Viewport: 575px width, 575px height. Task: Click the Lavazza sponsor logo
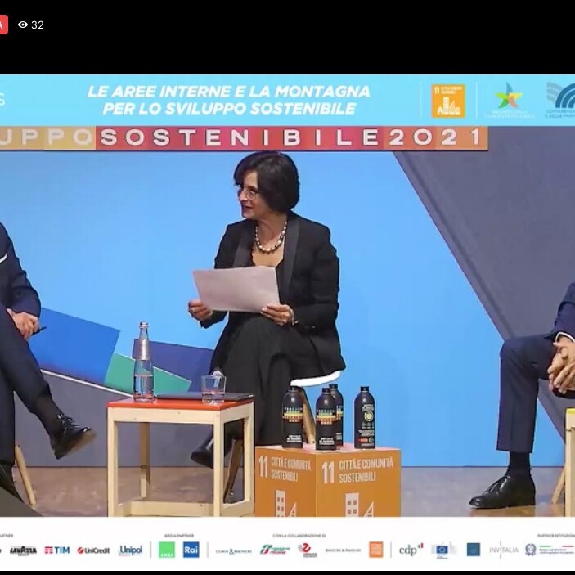pos(23,550)
